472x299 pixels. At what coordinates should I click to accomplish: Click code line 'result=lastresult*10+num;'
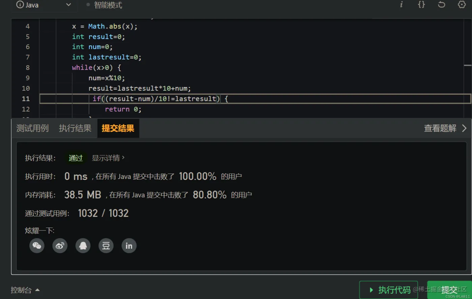140,89
